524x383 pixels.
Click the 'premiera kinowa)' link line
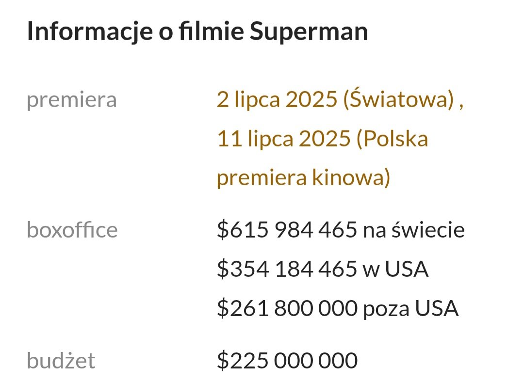(x=303, y=177)
